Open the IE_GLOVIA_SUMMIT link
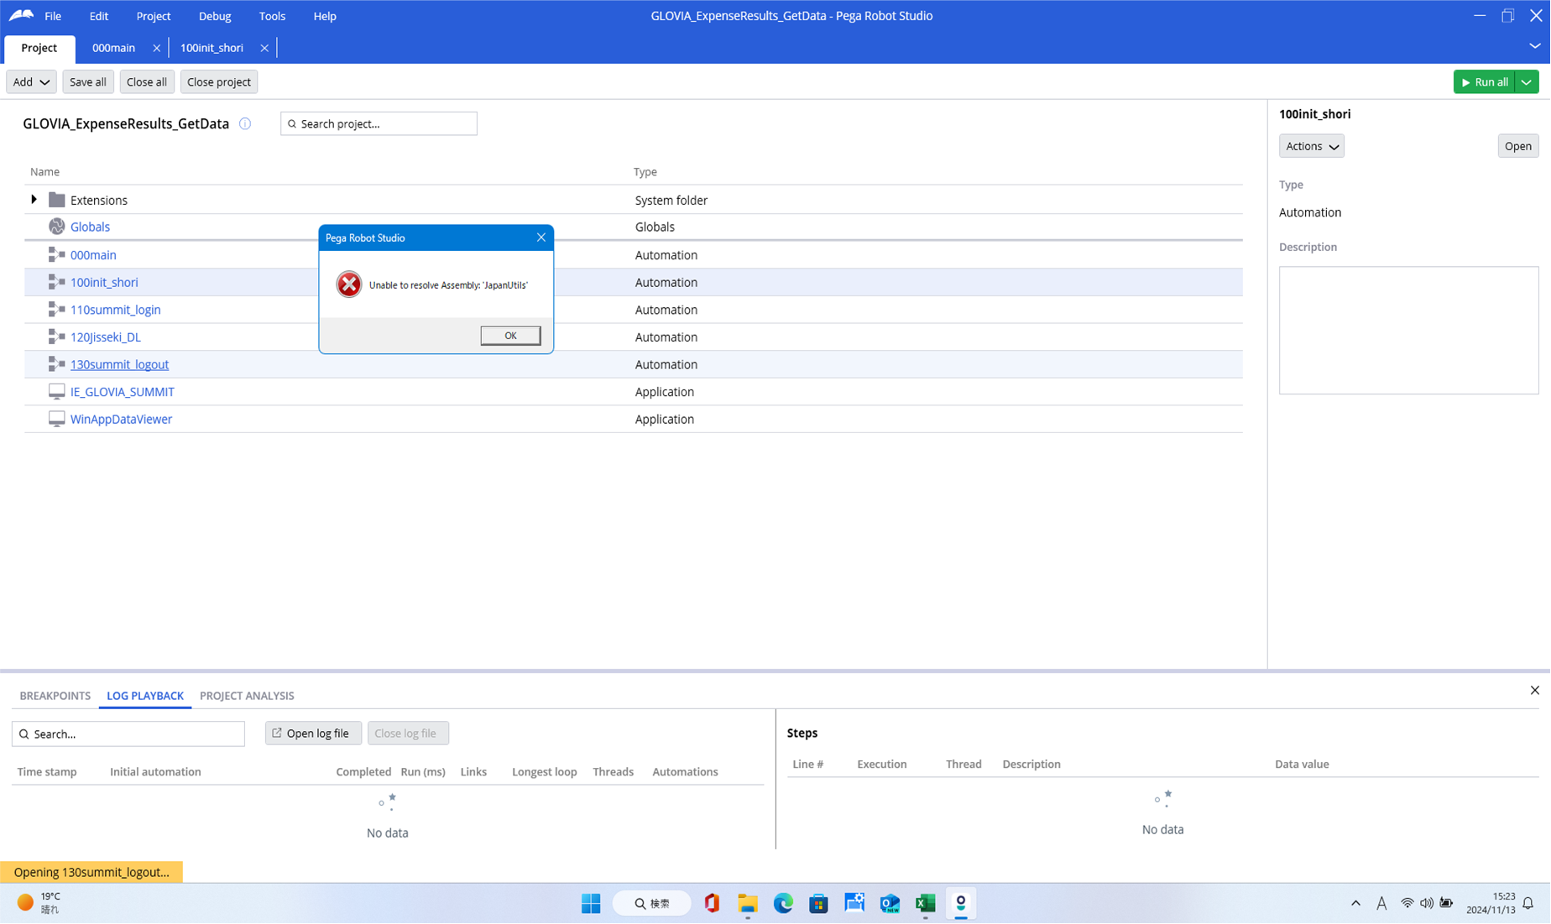The image size is (1551, 924). (x=123, y=392)
